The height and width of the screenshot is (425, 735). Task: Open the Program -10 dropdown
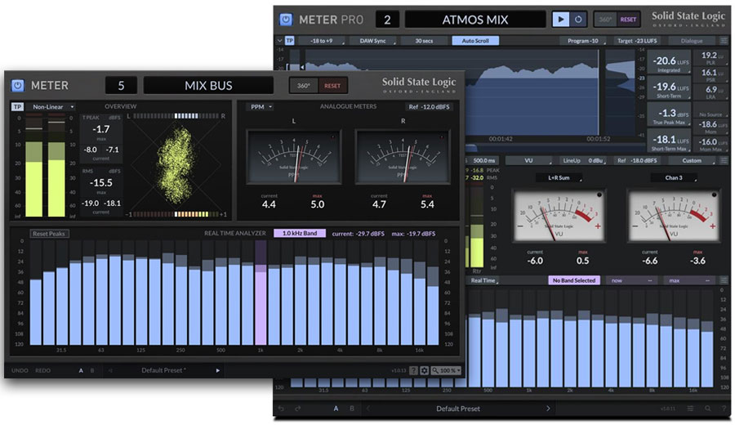(x=582, y=41)
